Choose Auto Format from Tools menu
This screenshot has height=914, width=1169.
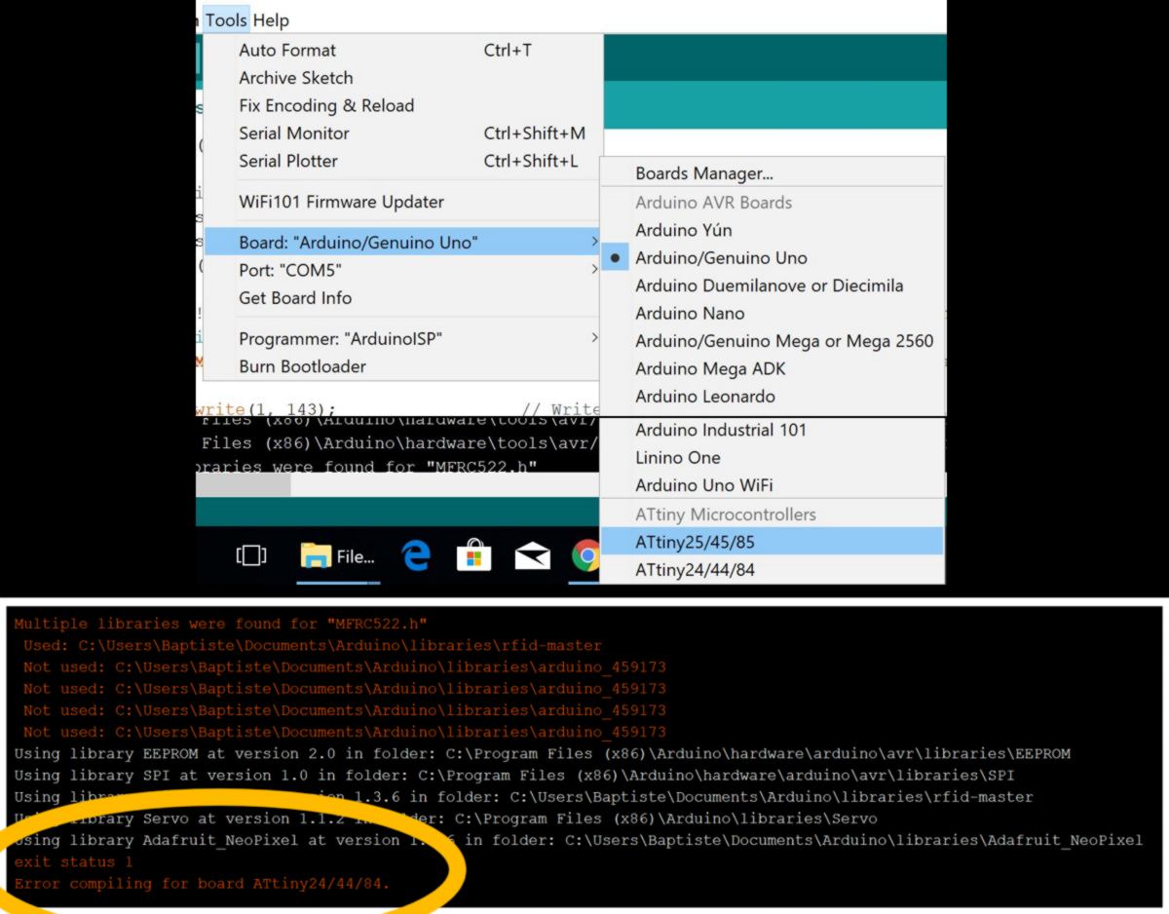pos(402,50)
